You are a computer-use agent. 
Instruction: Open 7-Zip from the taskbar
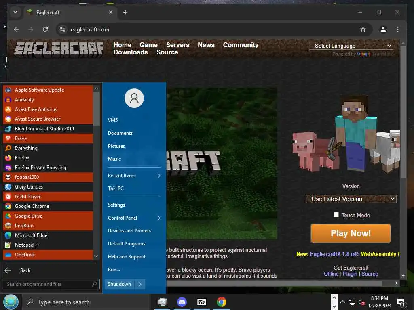coord(202,302)
